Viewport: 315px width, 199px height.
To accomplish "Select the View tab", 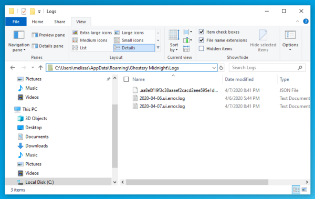I will click(x=81, y=22).
